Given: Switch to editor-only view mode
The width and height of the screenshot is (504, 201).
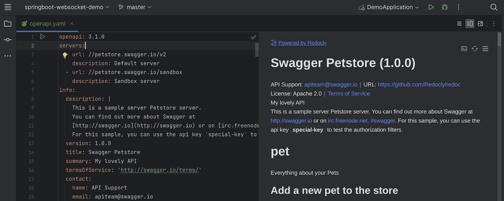Looking at the screenshot, I should (459, 24).
